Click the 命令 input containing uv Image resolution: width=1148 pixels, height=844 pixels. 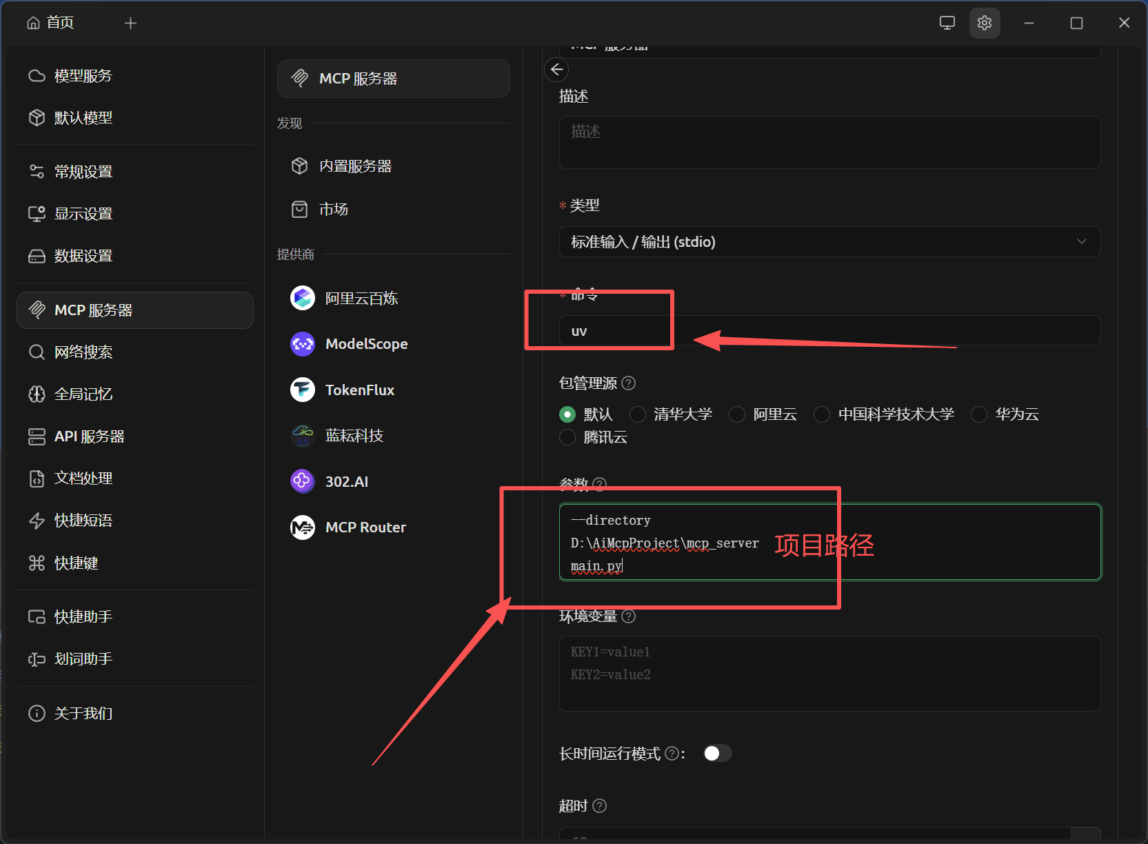click(x=829, y=331)
